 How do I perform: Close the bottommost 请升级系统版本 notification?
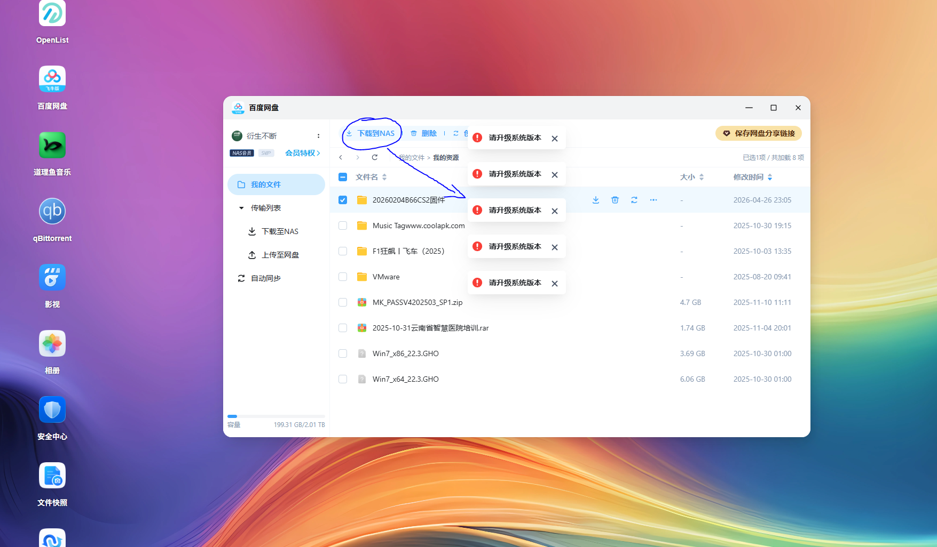[555, 284]
